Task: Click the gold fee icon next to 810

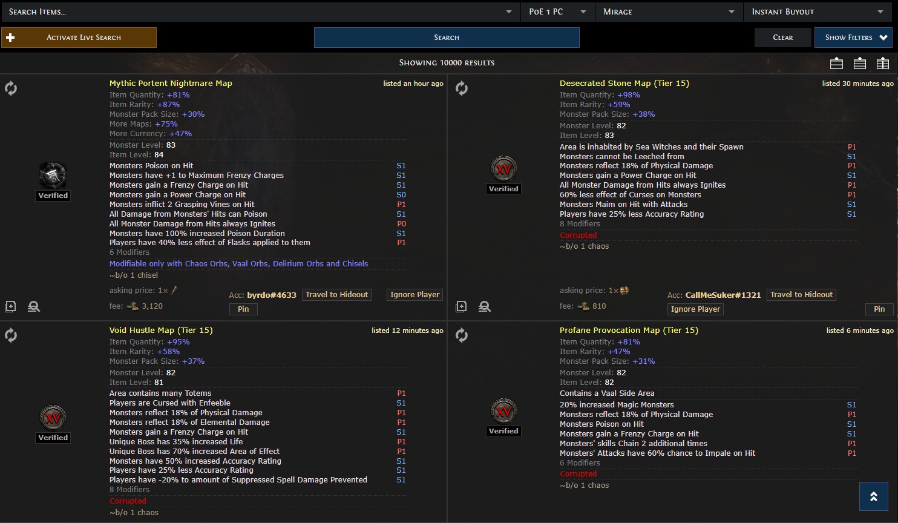Action: tap(583, 306)
